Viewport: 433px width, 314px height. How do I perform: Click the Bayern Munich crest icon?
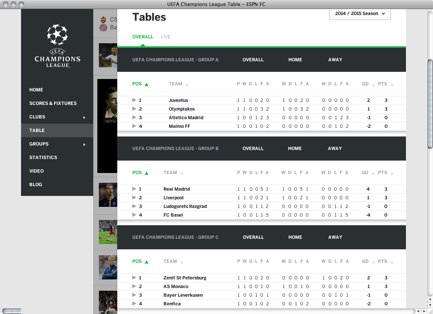(x=103, y=27)
